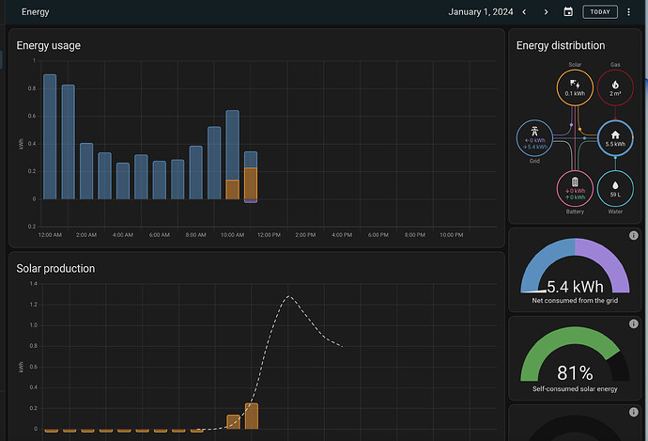
Task: Click the 5.4 kWh grid gauge value
Action: pyautogui.click(x=575, y=287)
